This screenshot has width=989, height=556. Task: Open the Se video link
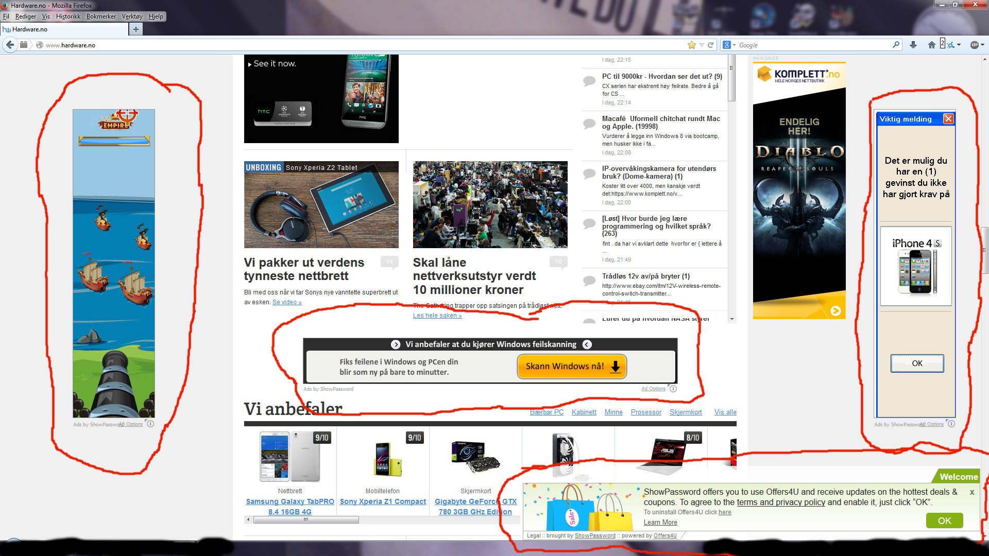[287, 302]
